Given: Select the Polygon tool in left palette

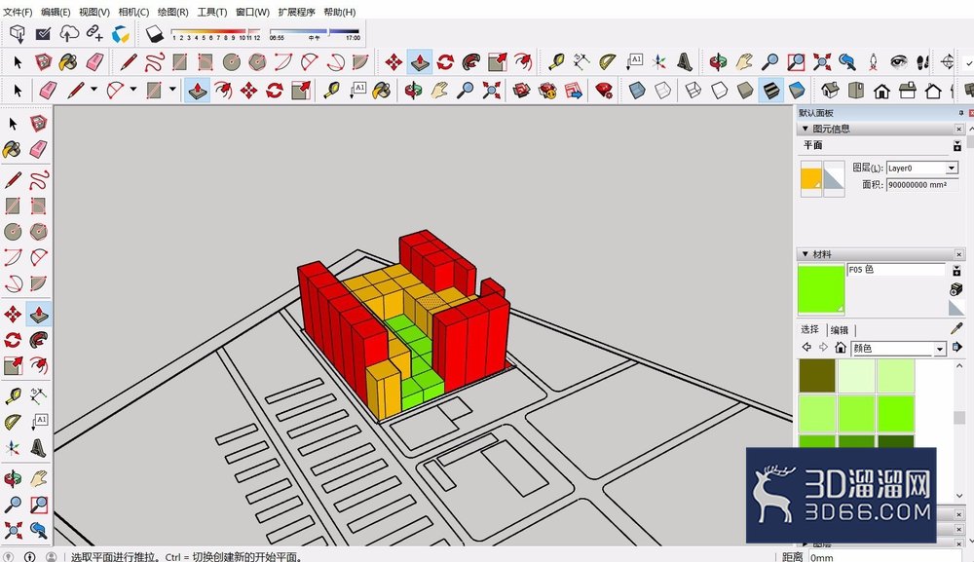Looking at the screenshot, I should click(39, 232).
